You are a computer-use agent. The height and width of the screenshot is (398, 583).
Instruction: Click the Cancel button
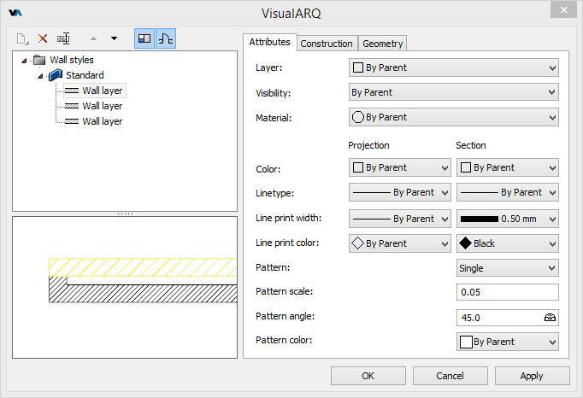[450, 376]
